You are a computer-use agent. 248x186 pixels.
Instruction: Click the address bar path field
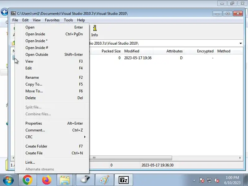(x=163, y=43)
